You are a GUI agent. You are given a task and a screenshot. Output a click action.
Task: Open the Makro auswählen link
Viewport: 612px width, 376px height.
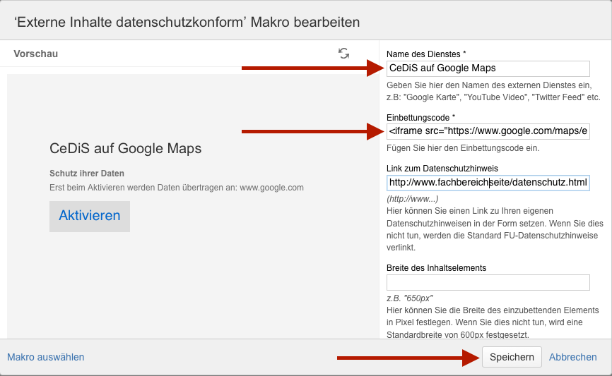click(46, 357)
